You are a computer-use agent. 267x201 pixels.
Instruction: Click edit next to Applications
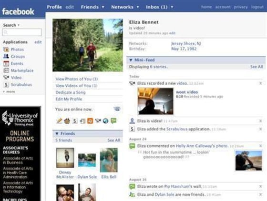click(38, 42)
